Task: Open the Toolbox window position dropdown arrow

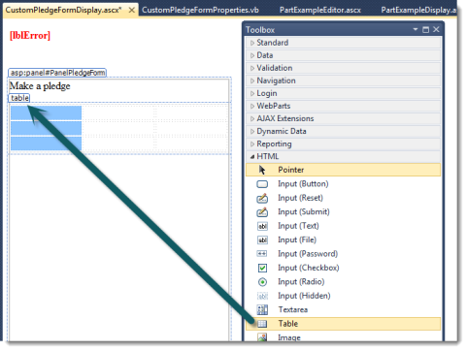Action: point(416,29)
